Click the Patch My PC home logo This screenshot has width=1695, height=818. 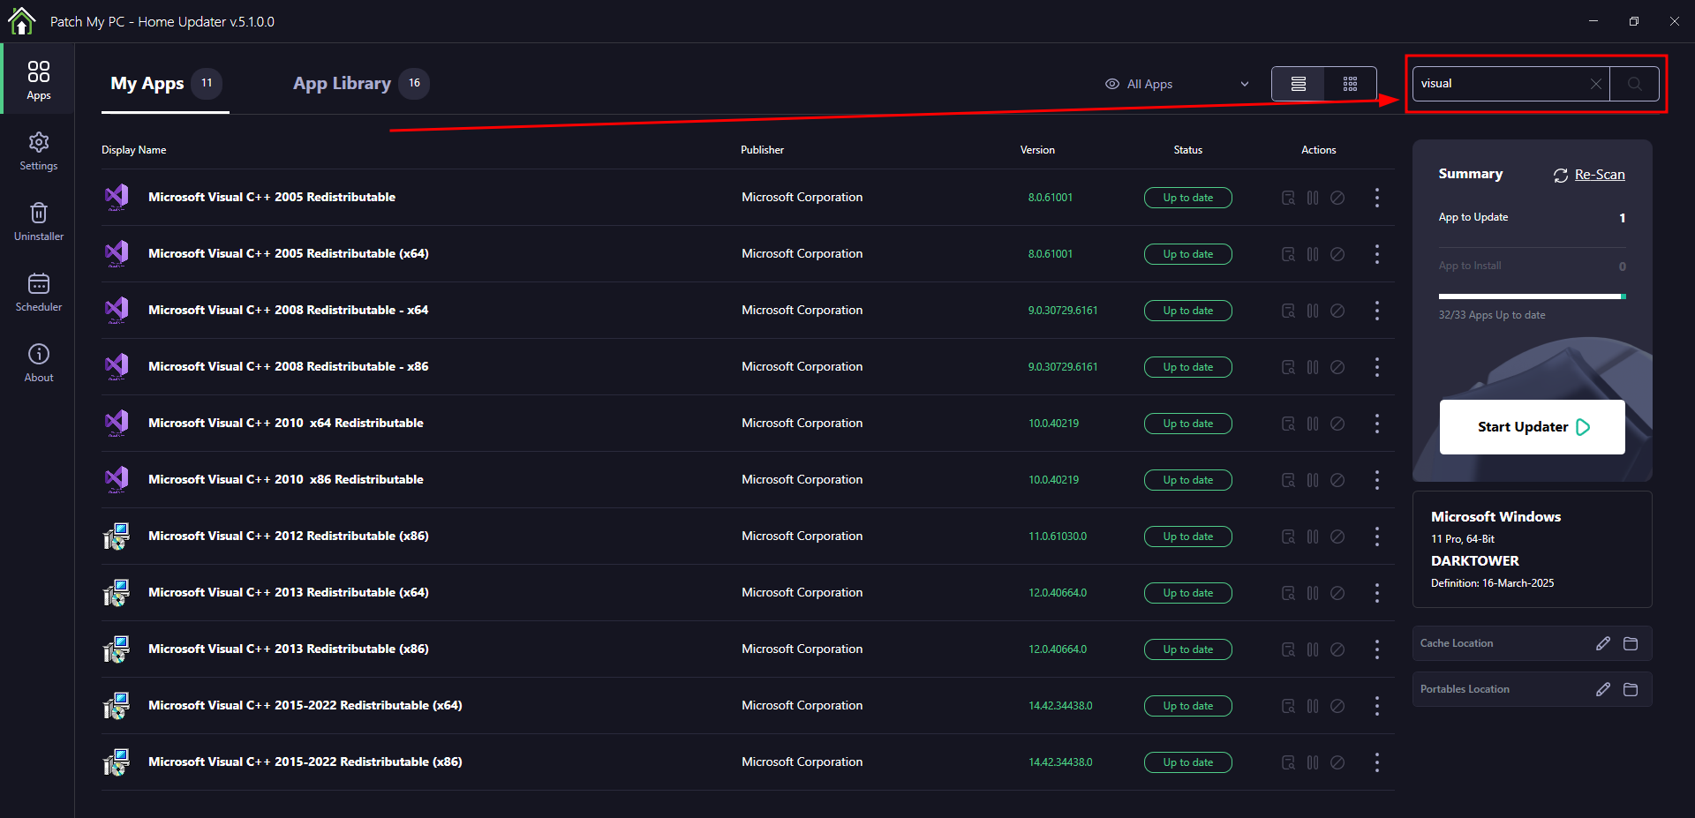coord(21,20)
